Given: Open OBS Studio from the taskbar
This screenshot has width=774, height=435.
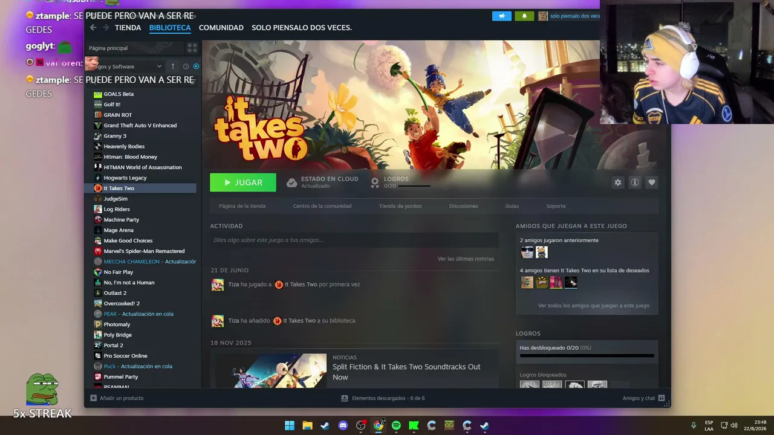Looking at the screenshot, I should (x=361, y=425).
